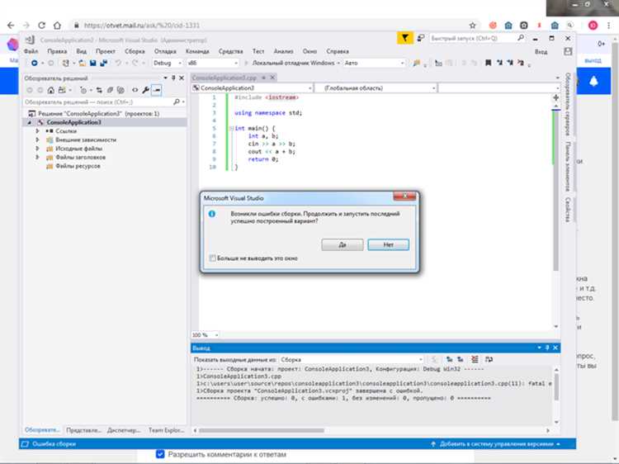619x464 pixels.
Task: Click Collapse All in Solution Explorer
Action: pyautogui.click(x=110, y=90)
